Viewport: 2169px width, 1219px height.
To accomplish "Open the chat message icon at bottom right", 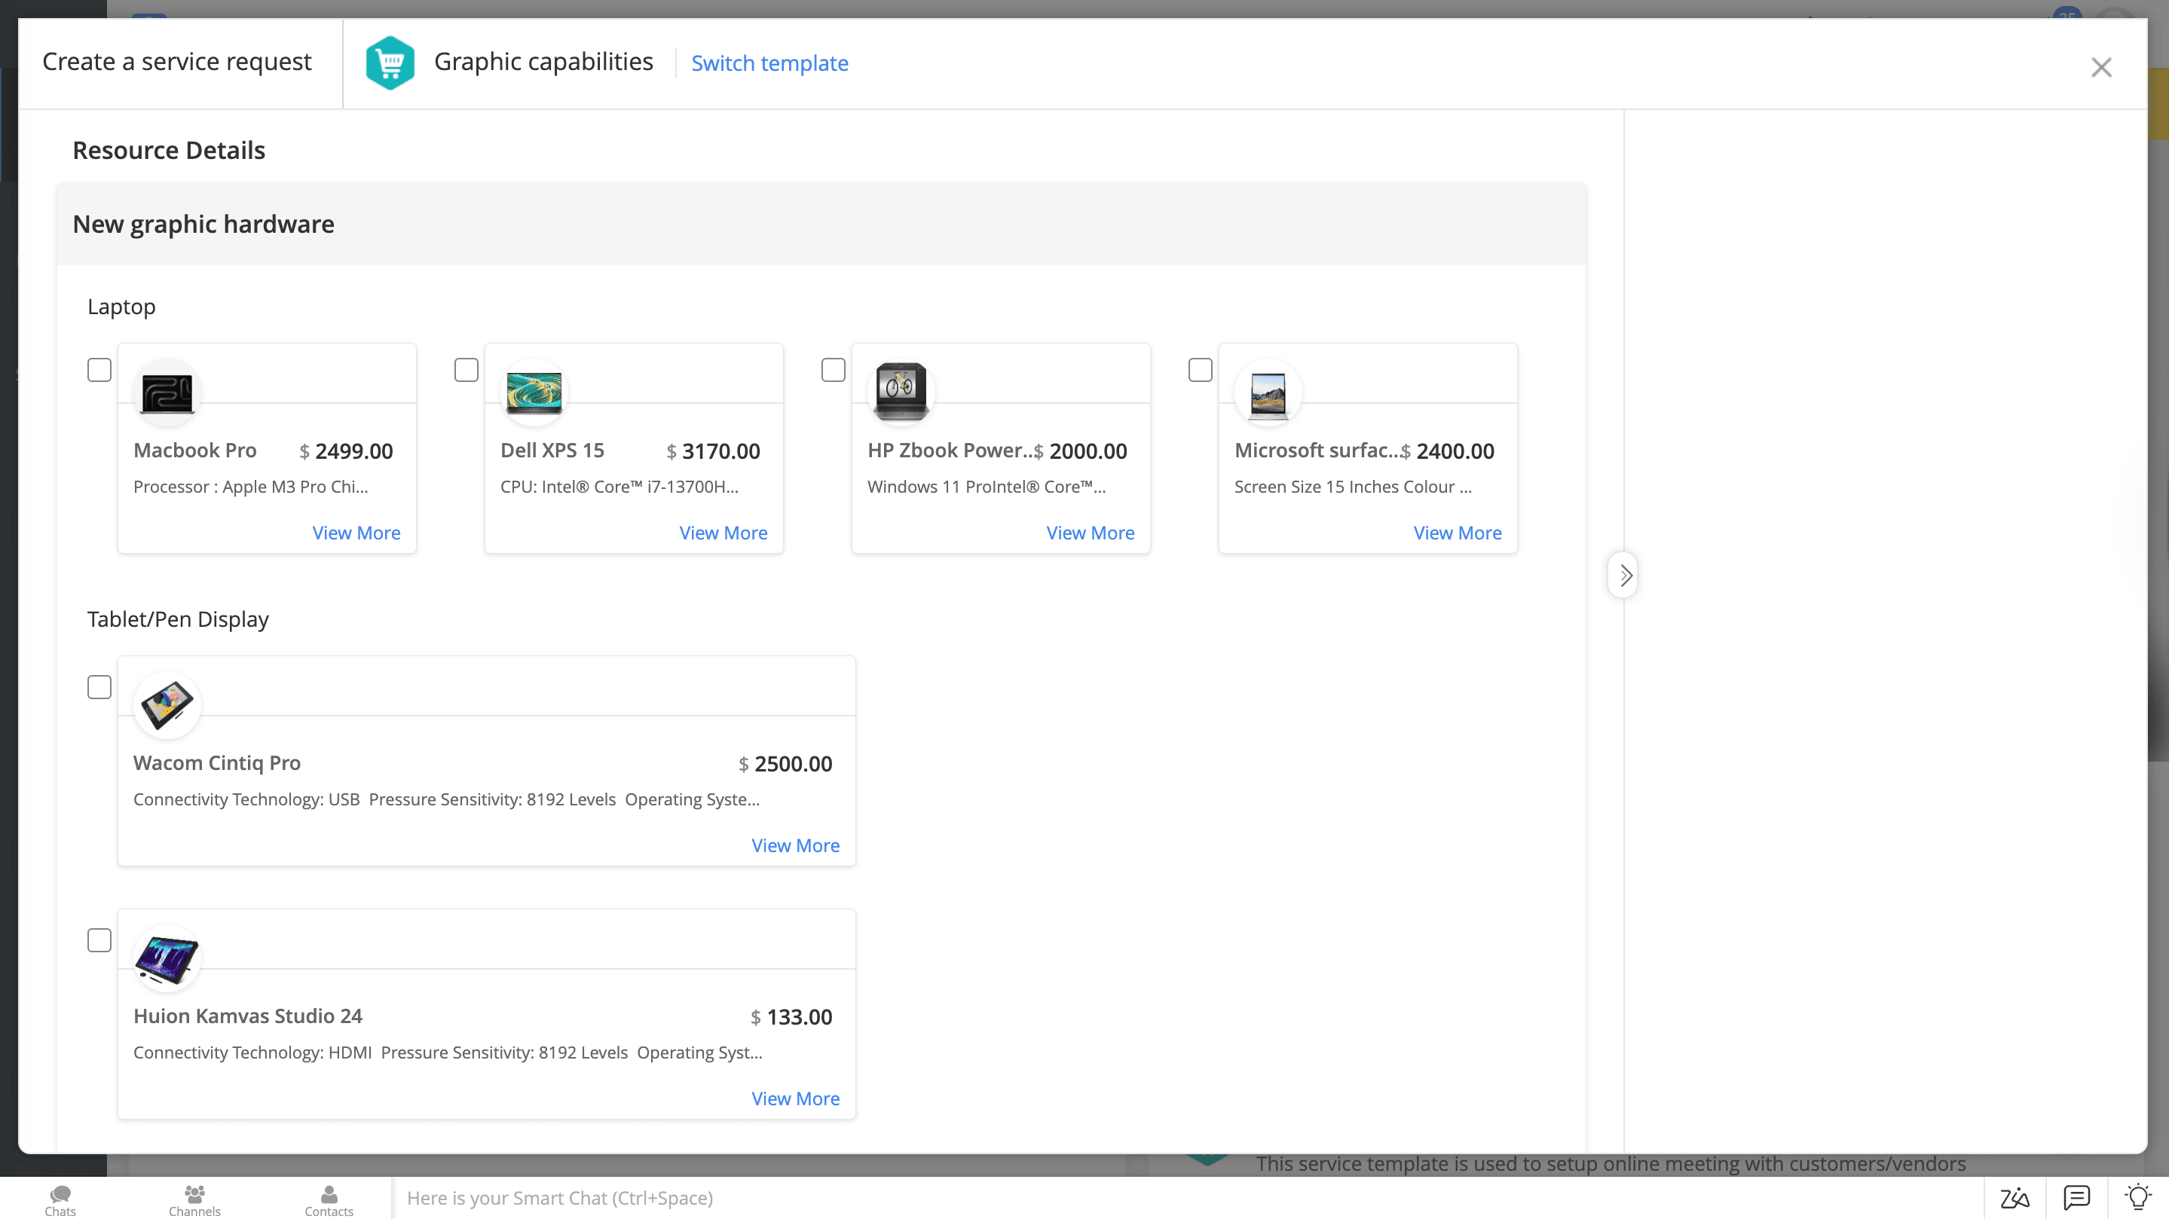I will [x=2076, y=1197].
